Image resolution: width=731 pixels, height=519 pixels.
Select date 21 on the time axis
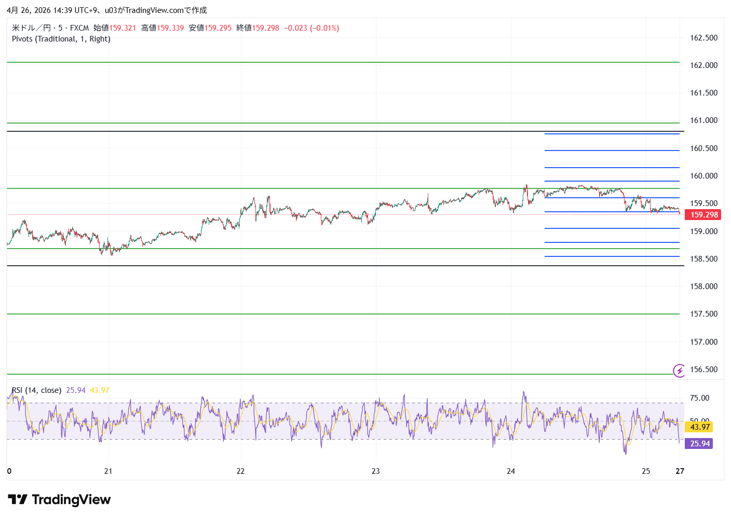coord(108,471)
